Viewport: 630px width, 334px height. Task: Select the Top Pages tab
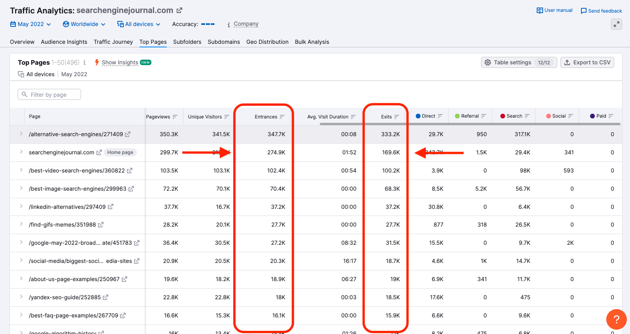[x=153, y=42]
